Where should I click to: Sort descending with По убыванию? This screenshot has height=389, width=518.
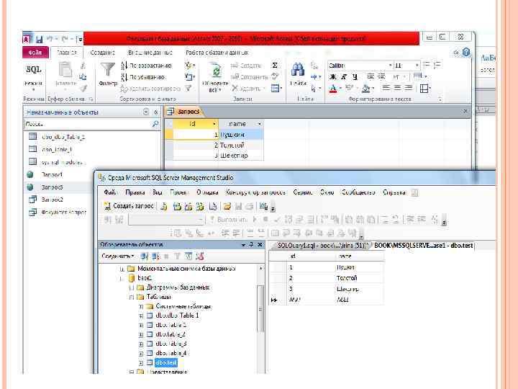tap(143, 77)
